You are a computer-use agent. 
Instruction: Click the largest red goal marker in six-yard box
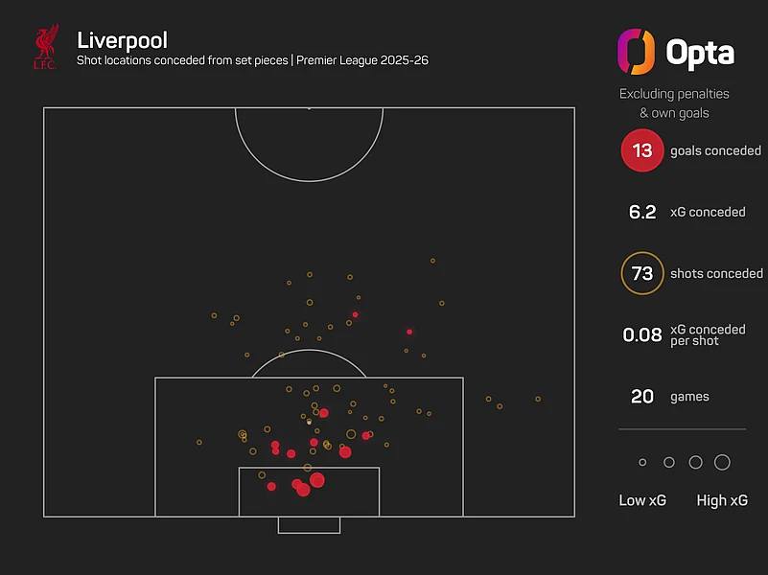click(317, 481)
